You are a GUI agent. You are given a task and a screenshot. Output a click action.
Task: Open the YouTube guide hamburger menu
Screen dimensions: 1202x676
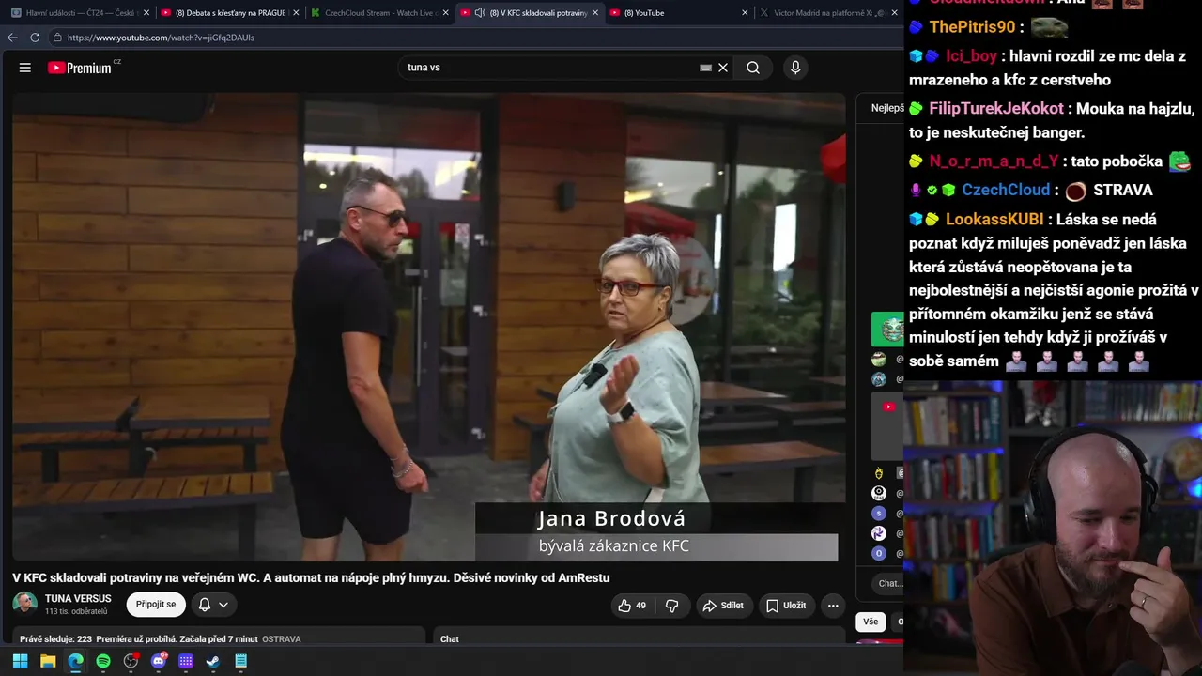[x=25, y=68]
